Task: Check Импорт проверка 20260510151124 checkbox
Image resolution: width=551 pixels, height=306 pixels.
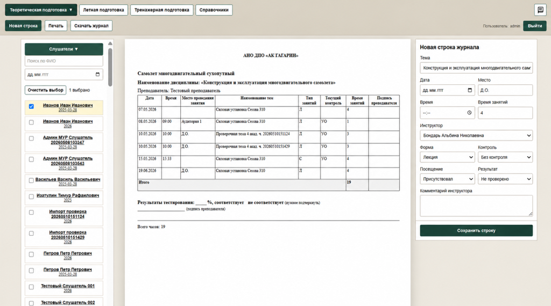Action: 31,213
